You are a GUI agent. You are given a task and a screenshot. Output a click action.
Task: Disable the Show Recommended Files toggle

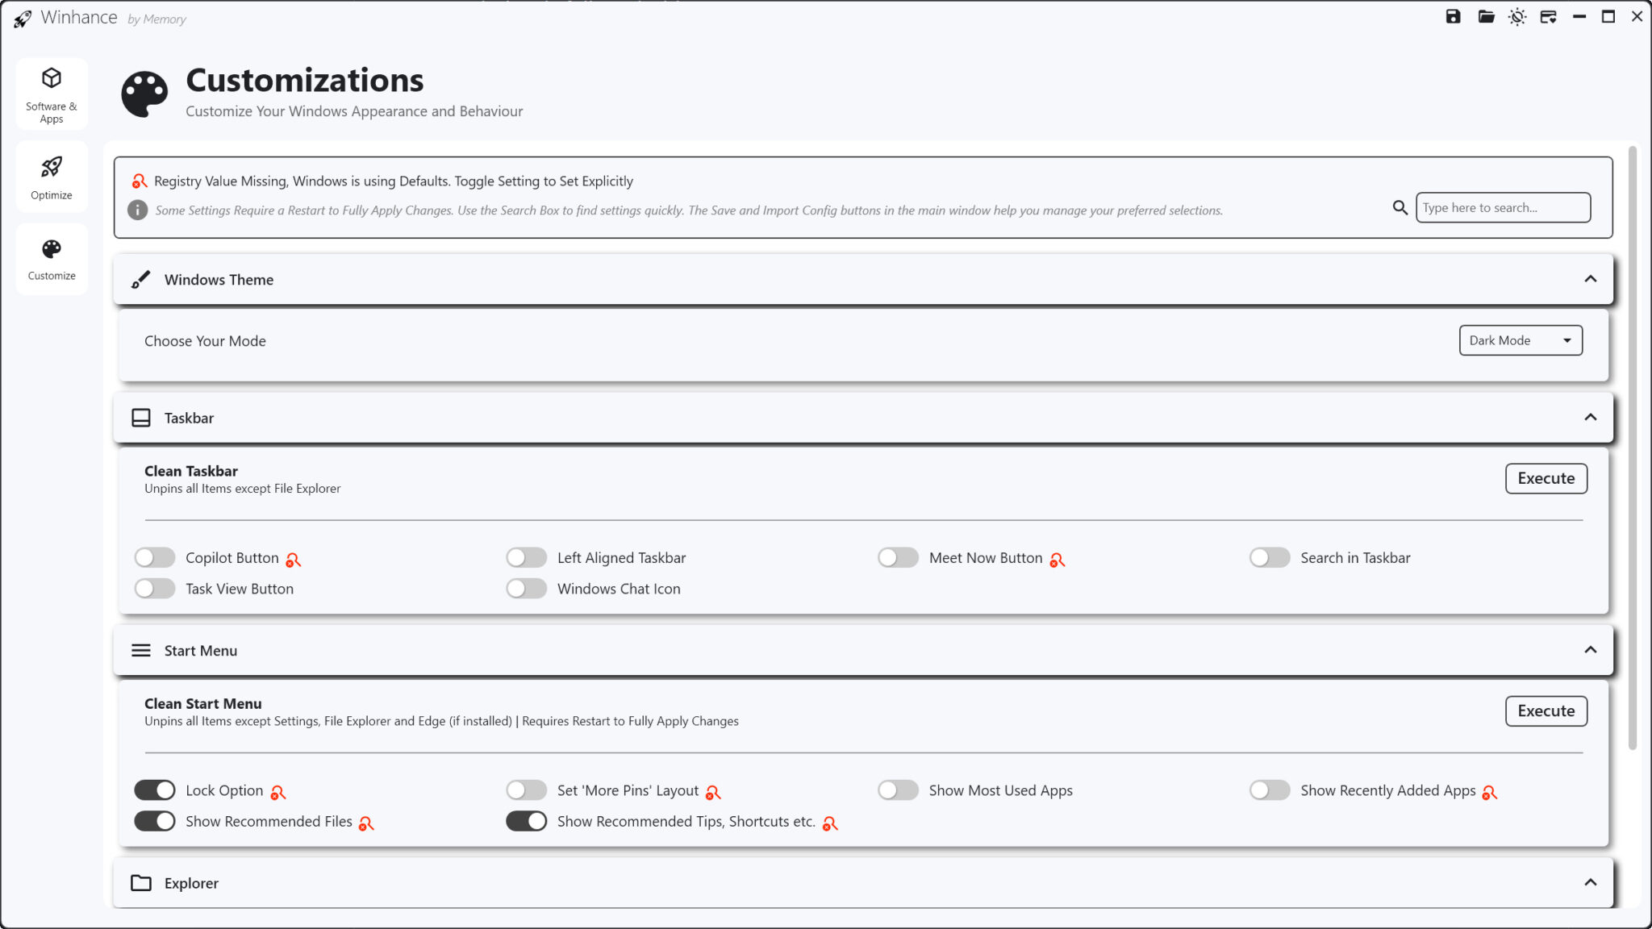[154, 820]
